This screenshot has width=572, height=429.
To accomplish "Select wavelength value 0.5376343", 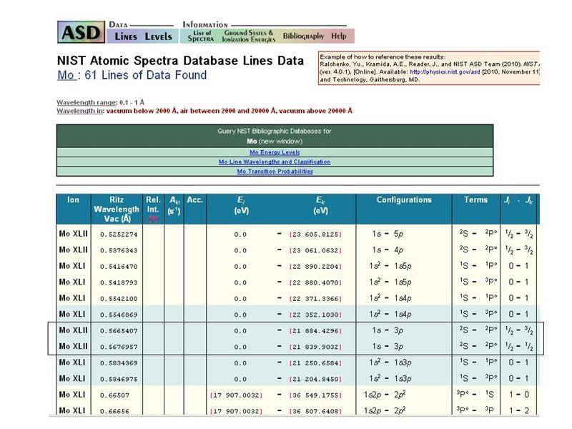I will point(119,251).
